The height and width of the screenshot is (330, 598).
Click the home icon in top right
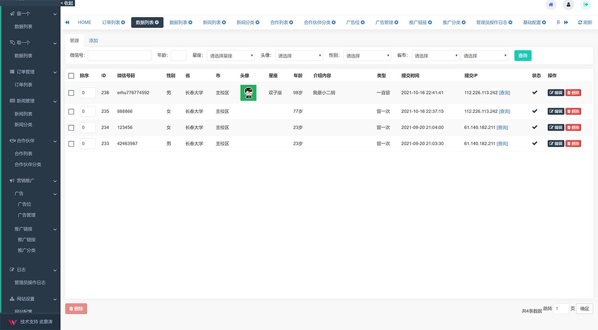(x=551, y=4)
